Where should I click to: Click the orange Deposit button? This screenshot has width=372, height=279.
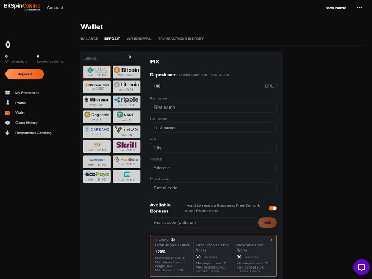(x=25, y=74)
